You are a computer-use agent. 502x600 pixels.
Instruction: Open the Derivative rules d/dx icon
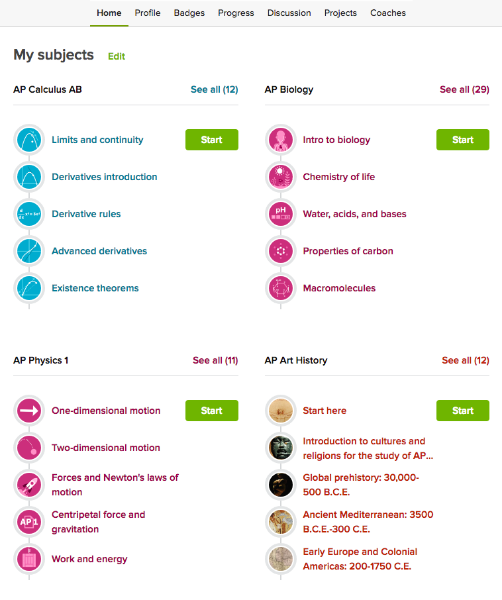[x=29, y=214]
